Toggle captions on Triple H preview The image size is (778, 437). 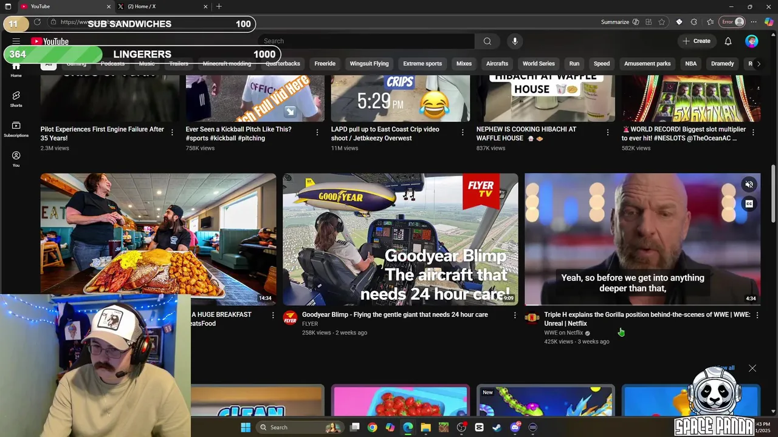pyautogui.click(x=749, y=204)
